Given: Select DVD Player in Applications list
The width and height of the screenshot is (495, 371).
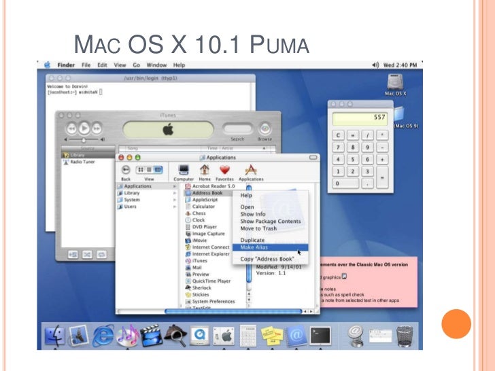Looking at the screenshot, I should pos(201,227).
